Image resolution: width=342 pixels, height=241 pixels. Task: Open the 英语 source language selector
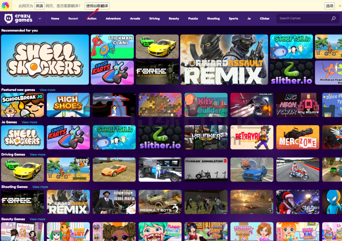[x=39, y=6]
